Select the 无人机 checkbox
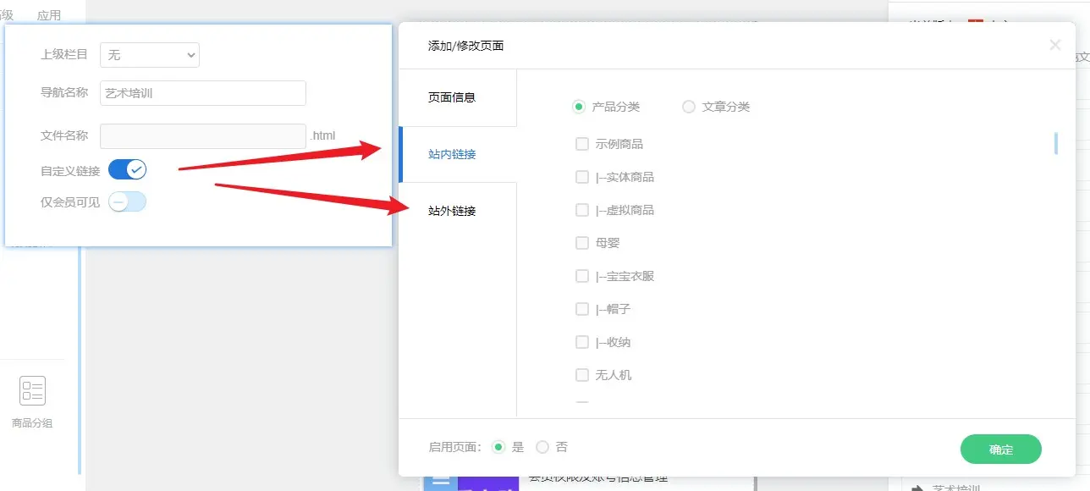The image size is (1090, 491). click(x=582, y=375)
